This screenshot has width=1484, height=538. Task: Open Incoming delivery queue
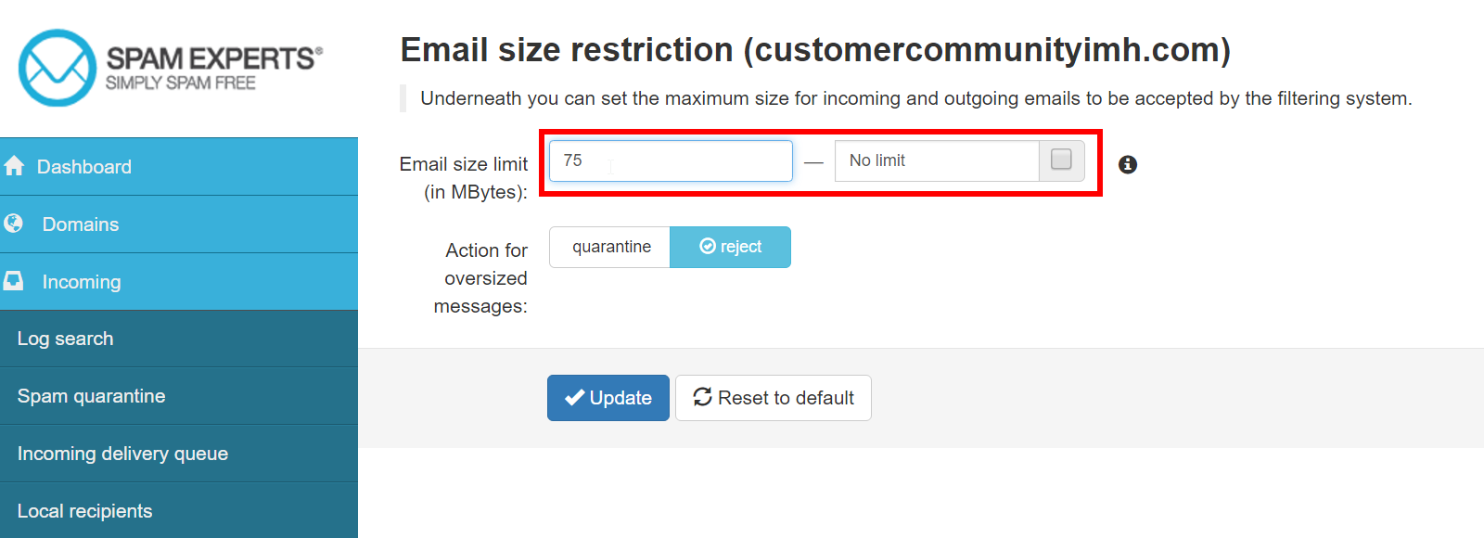pyautogui.click(x=122, y=454)
